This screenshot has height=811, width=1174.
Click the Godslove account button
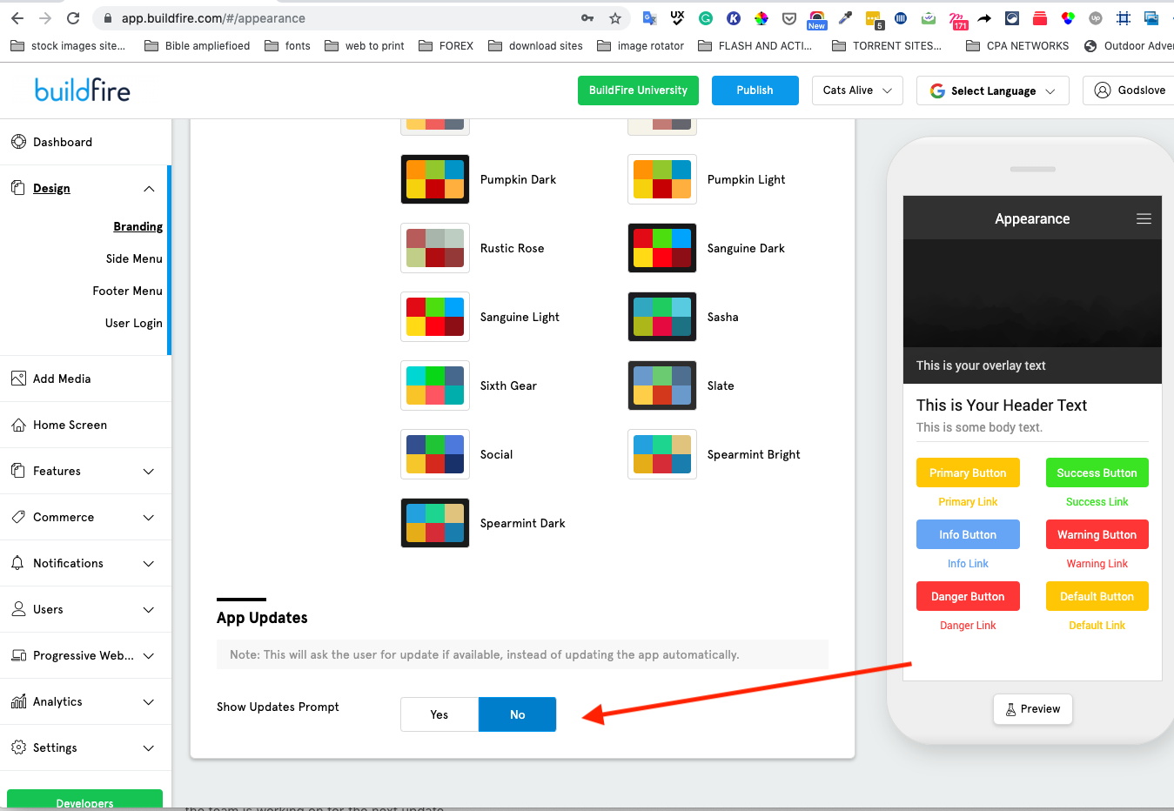point(1130,90)
